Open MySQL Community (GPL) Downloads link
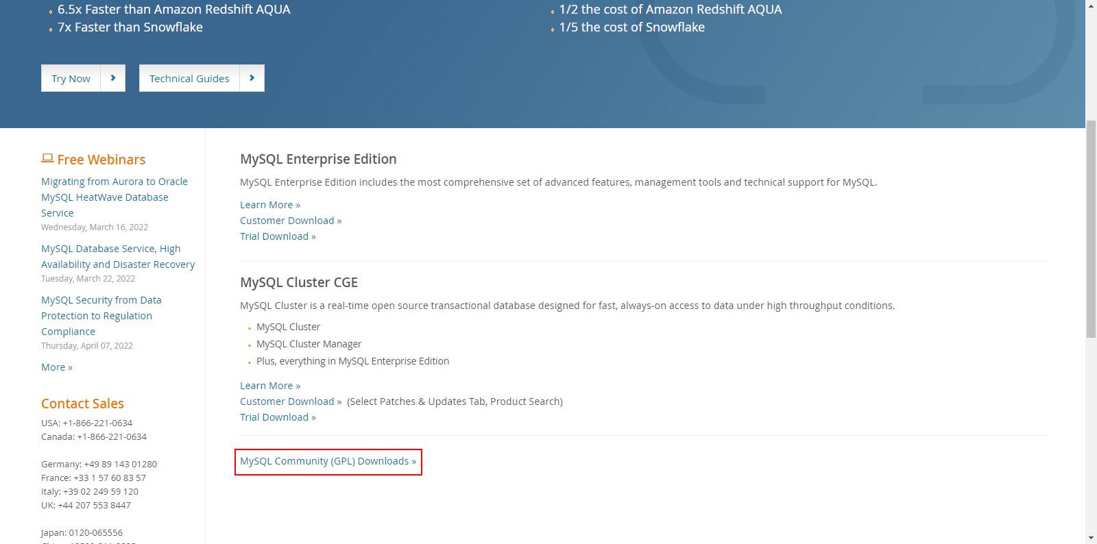 point(328,461)
